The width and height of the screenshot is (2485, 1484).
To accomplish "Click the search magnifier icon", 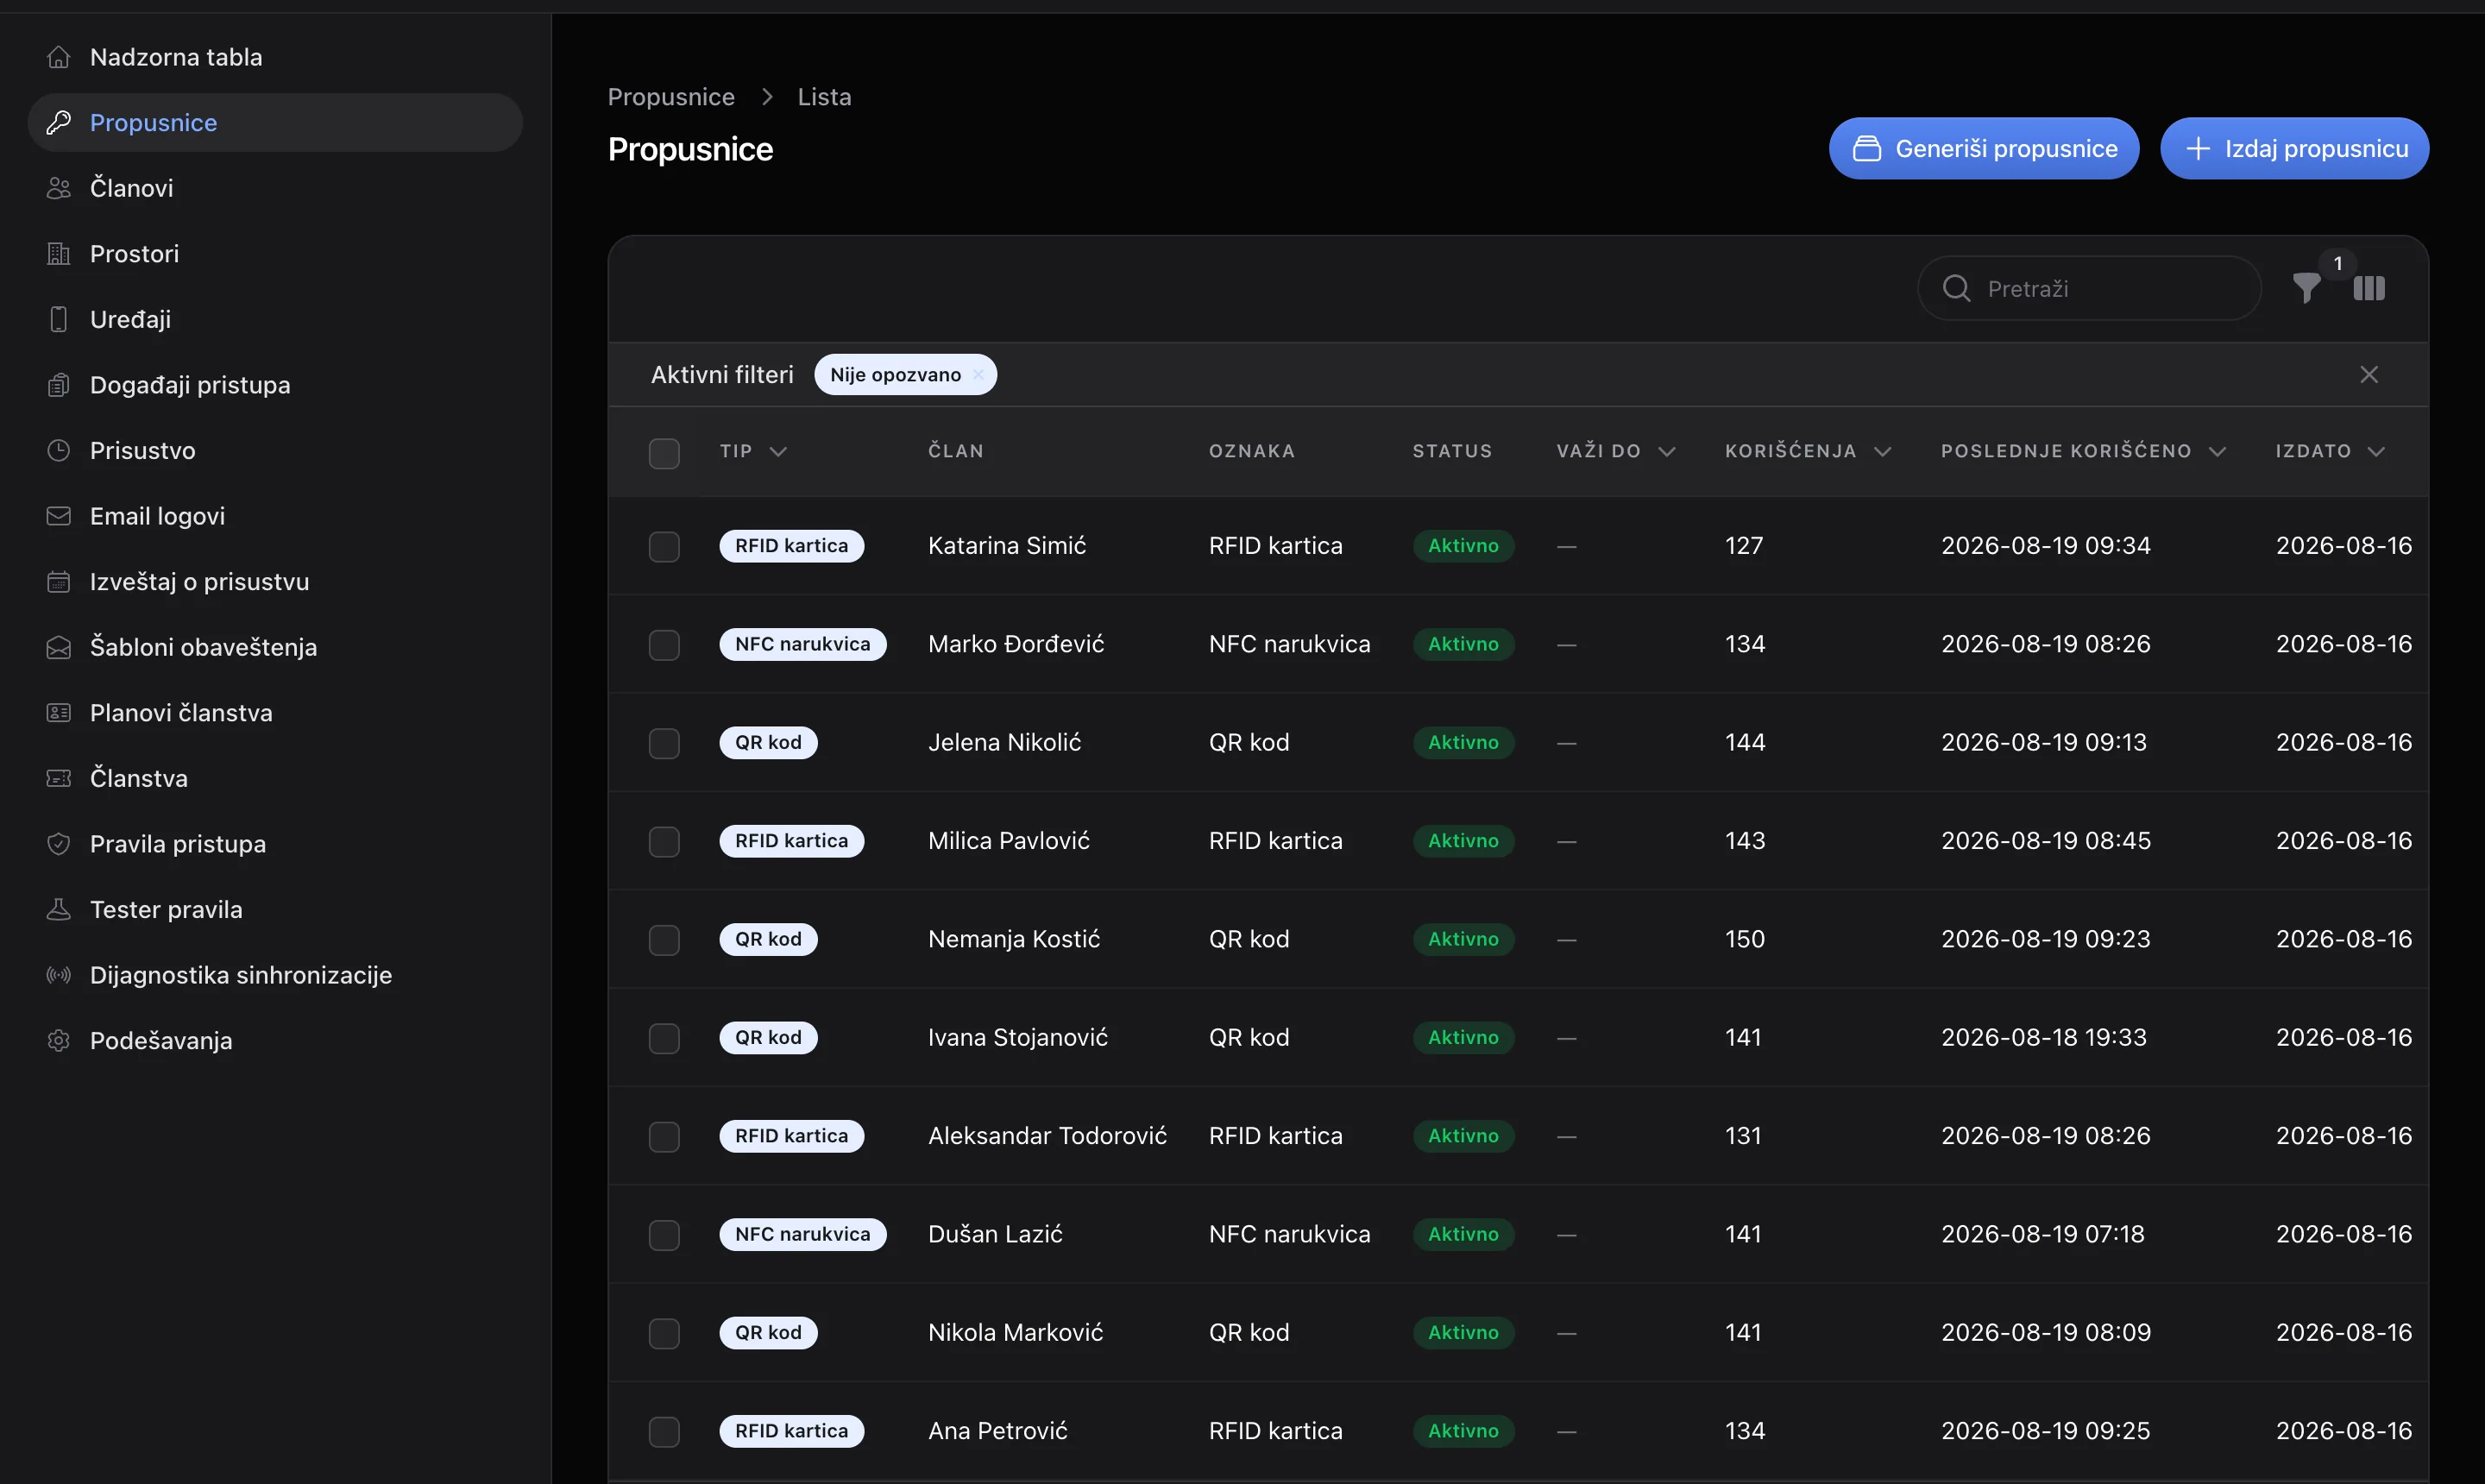I will 1956,288.
